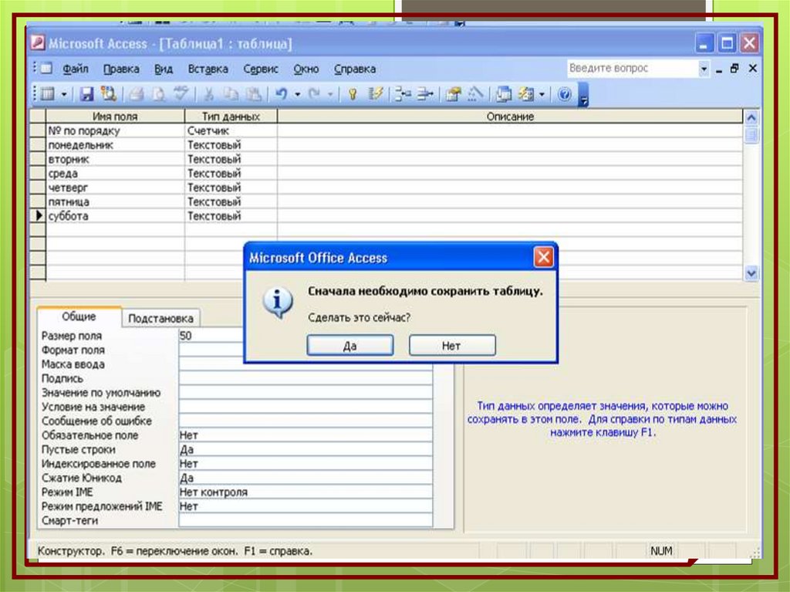Open the Сервис menu
The width and height of the screenshot is (790, 592).
click(261, 69)
